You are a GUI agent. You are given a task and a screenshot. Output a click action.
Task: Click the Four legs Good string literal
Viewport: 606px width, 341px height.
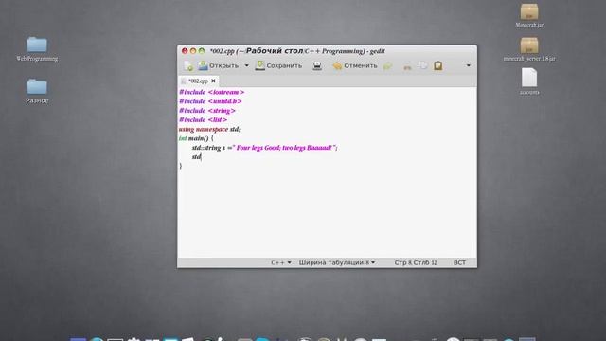284,148
